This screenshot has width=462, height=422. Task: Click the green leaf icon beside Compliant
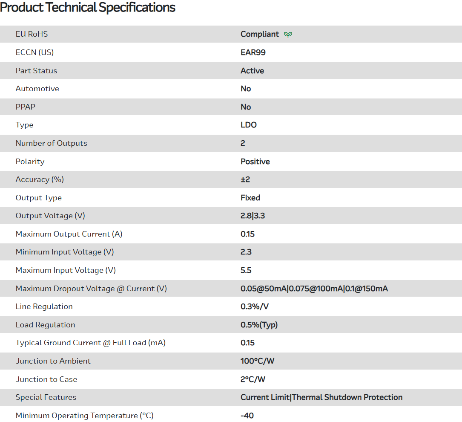tap(288, 35)
